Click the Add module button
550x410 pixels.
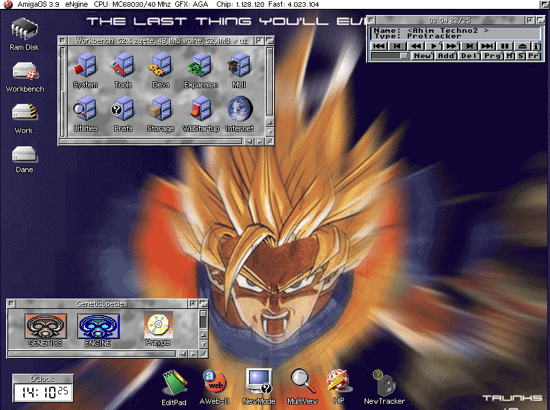click(x=446, y=56)
